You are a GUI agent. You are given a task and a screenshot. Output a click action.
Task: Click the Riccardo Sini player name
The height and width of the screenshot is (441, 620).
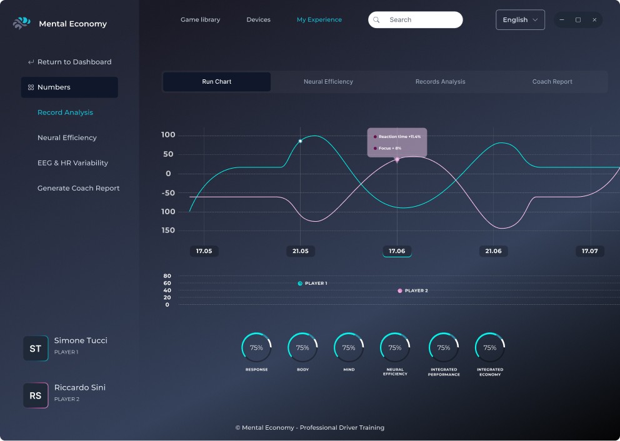click(80, 388)
